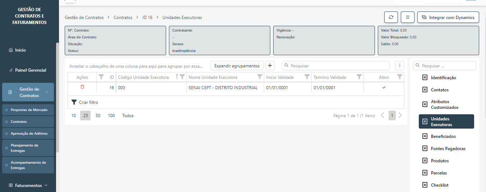Open the hamburger menu icon button
The height and width of the screenshot is (192, 486).
pyautogui.click(x=407, y=17)
